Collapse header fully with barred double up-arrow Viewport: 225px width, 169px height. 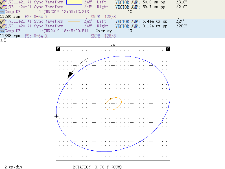[x=5, y=40]
